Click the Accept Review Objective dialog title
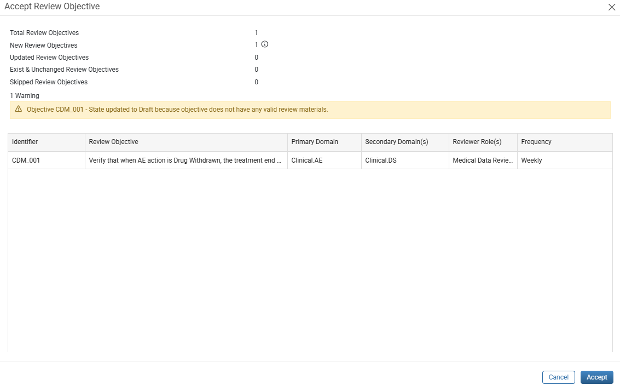620x391 pixels. (52, 7)
